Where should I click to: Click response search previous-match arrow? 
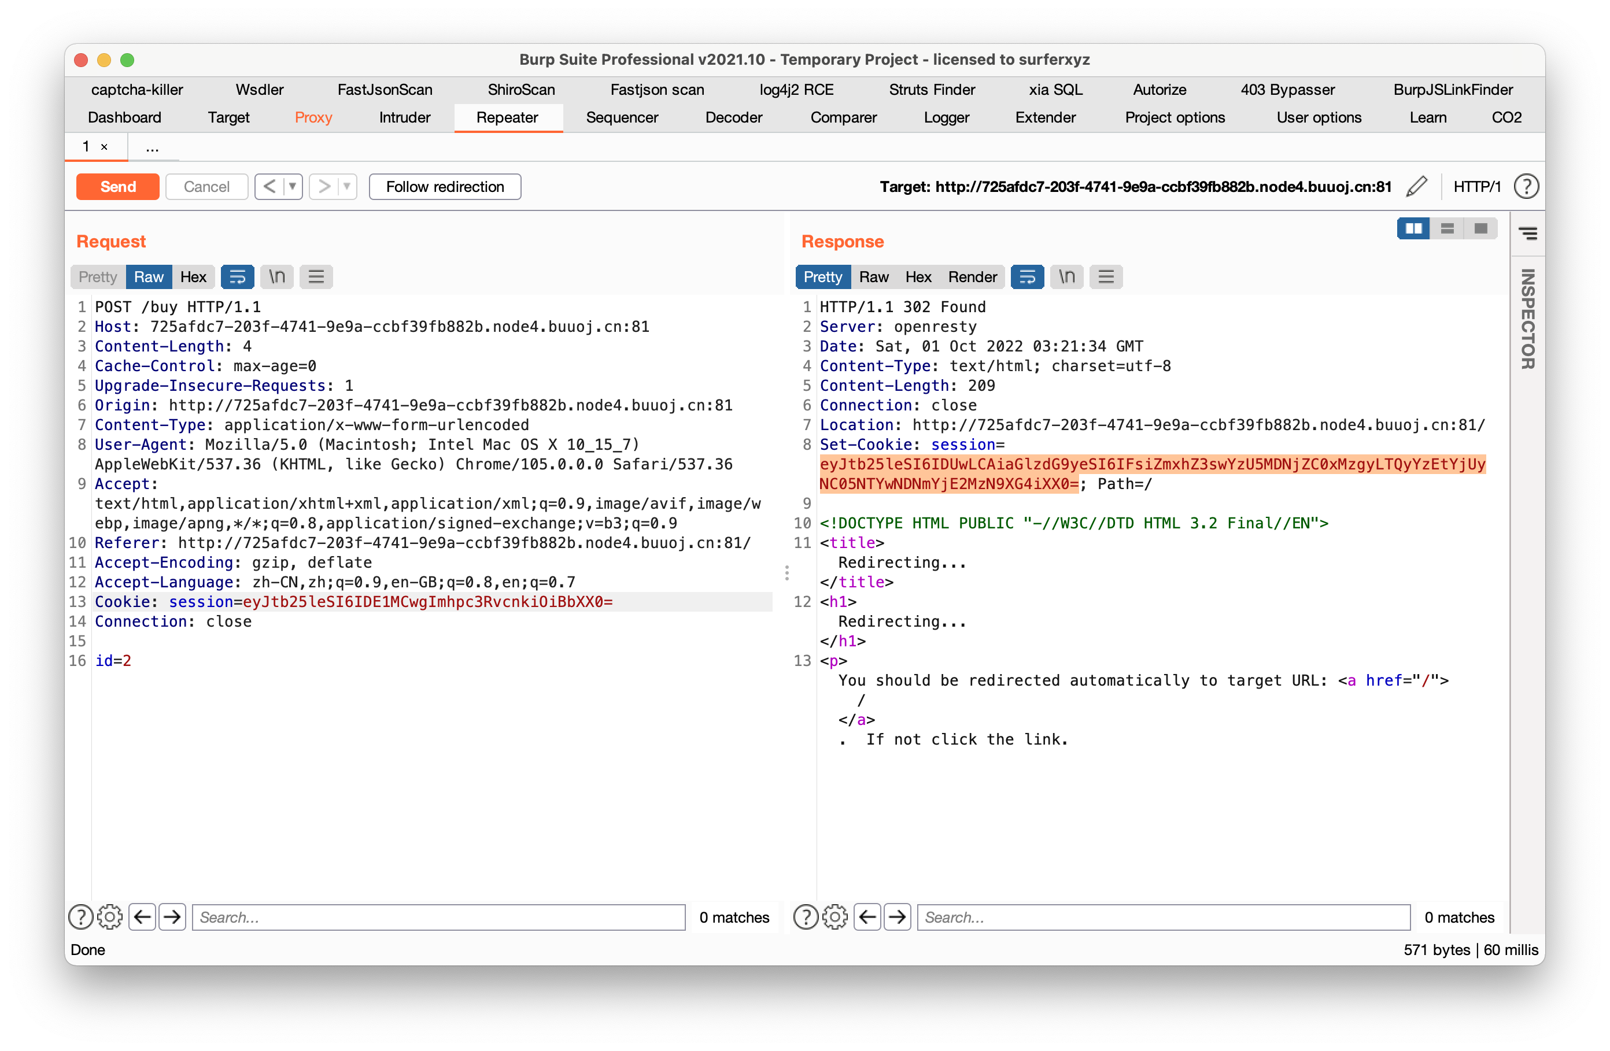coord(867,917)
